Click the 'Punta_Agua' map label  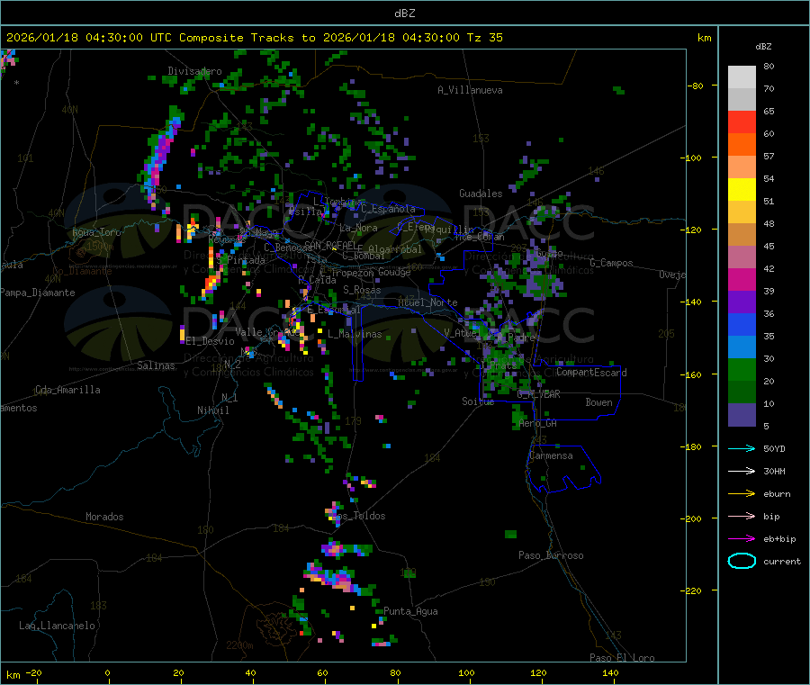pos(410,611)
